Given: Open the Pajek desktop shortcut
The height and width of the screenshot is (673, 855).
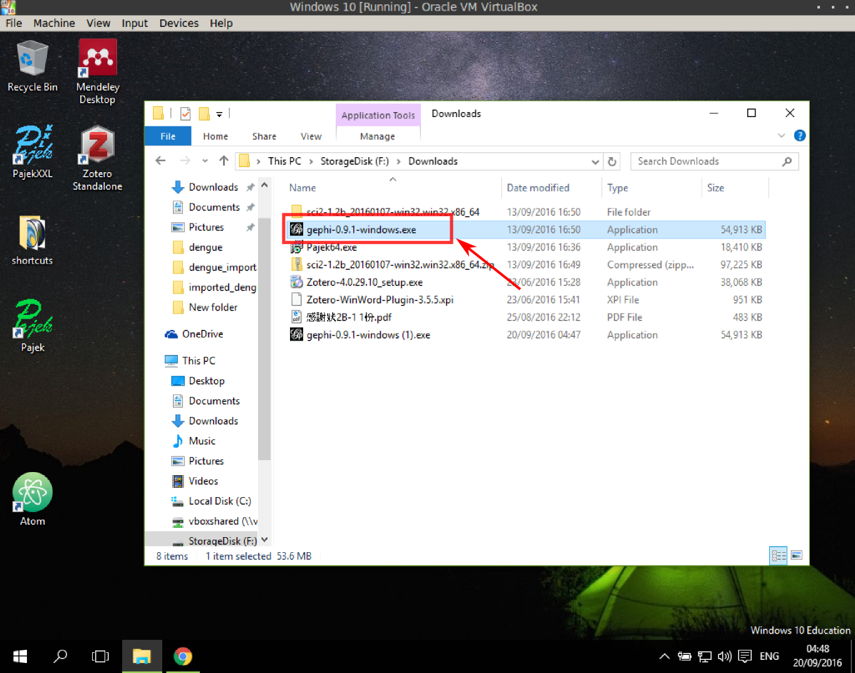Looking at the screenshot, I should pyautogui.click(x=33, y=326).
